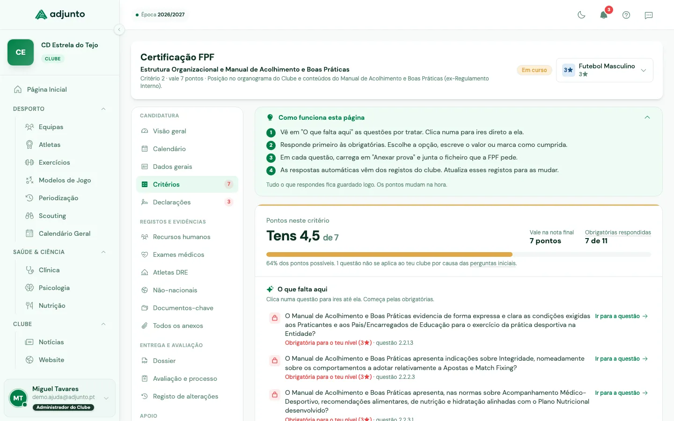Open CD Estrela do Tejo club avatar
This screenshot has width=674, height=421.
[21, 52]
